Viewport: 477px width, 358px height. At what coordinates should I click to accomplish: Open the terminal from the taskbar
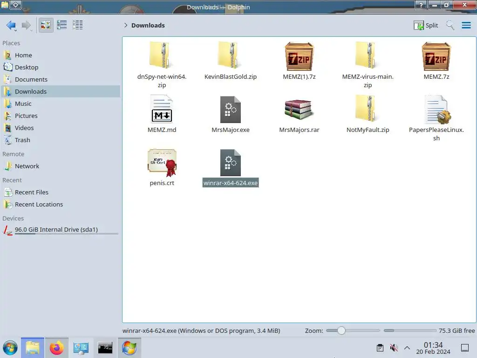tap(105, 348)
